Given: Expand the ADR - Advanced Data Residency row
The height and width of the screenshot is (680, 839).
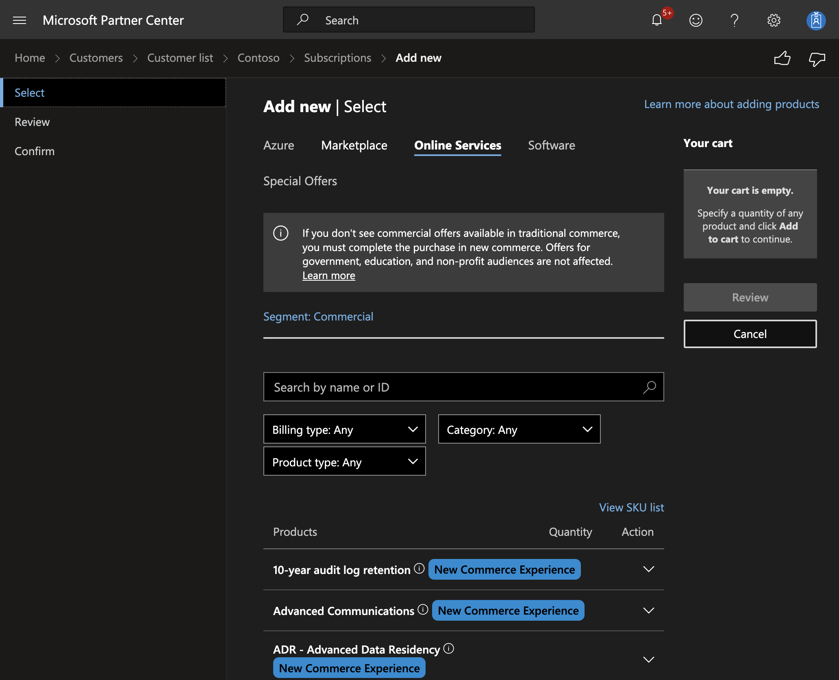Looking at the screenshot, I should point(648,659).
